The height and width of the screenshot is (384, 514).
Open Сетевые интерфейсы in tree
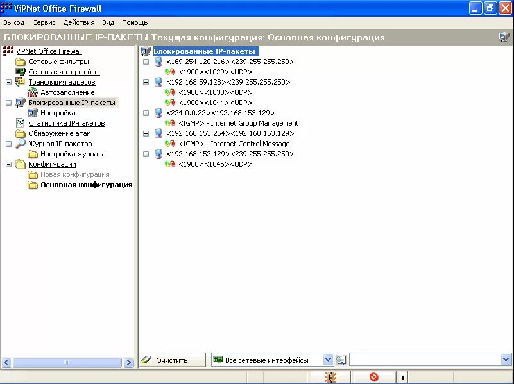pyautogui.click(x=64, y=72)
